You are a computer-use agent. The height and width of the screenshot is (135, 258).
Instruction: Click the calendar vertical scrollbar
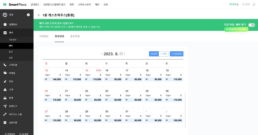[185, 110]
